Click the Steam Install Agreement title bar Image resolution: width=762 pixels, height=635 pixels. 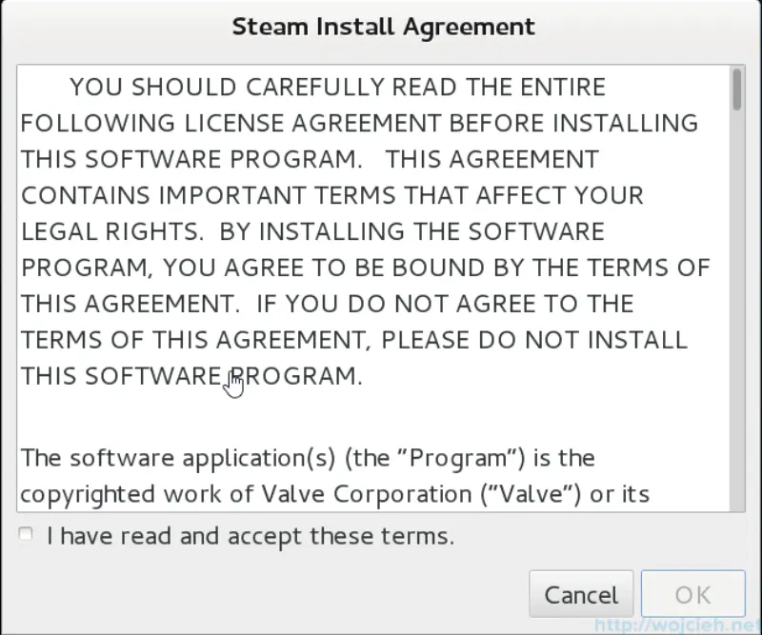point(381,26)
